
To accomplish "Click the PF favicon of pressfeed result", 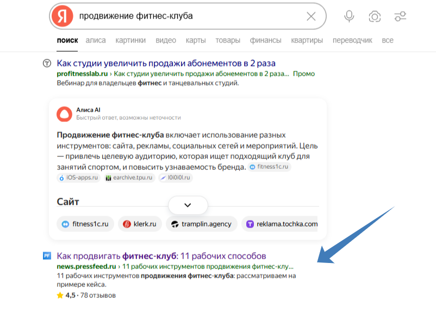I will pos(47,256).
